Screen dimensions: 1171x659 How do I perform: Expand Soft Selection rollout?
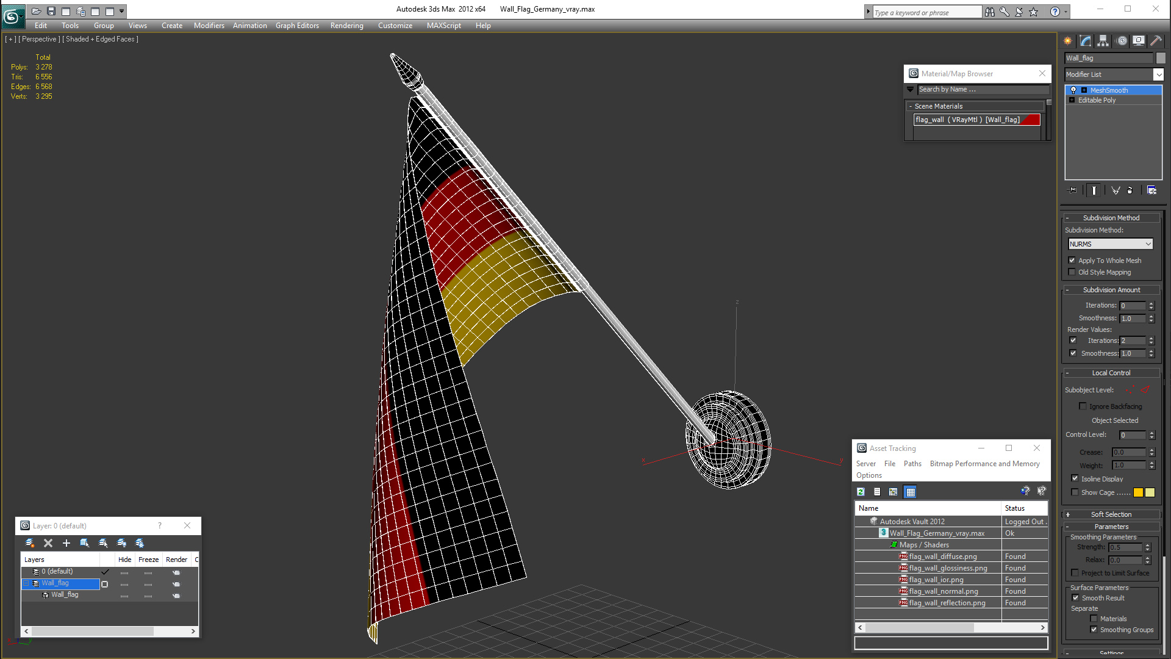[1111, 514]
